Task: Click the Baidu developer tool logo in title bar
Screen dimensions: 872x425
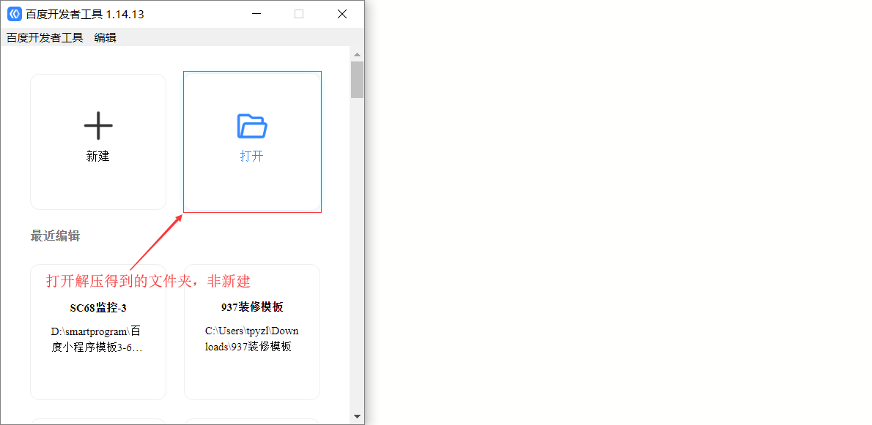Action: click(x=15, y=14)
